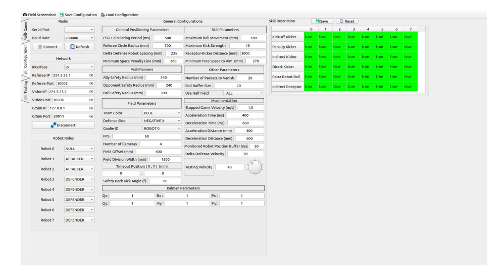Click the Stopped Game Velocity value field

(250, 107)
